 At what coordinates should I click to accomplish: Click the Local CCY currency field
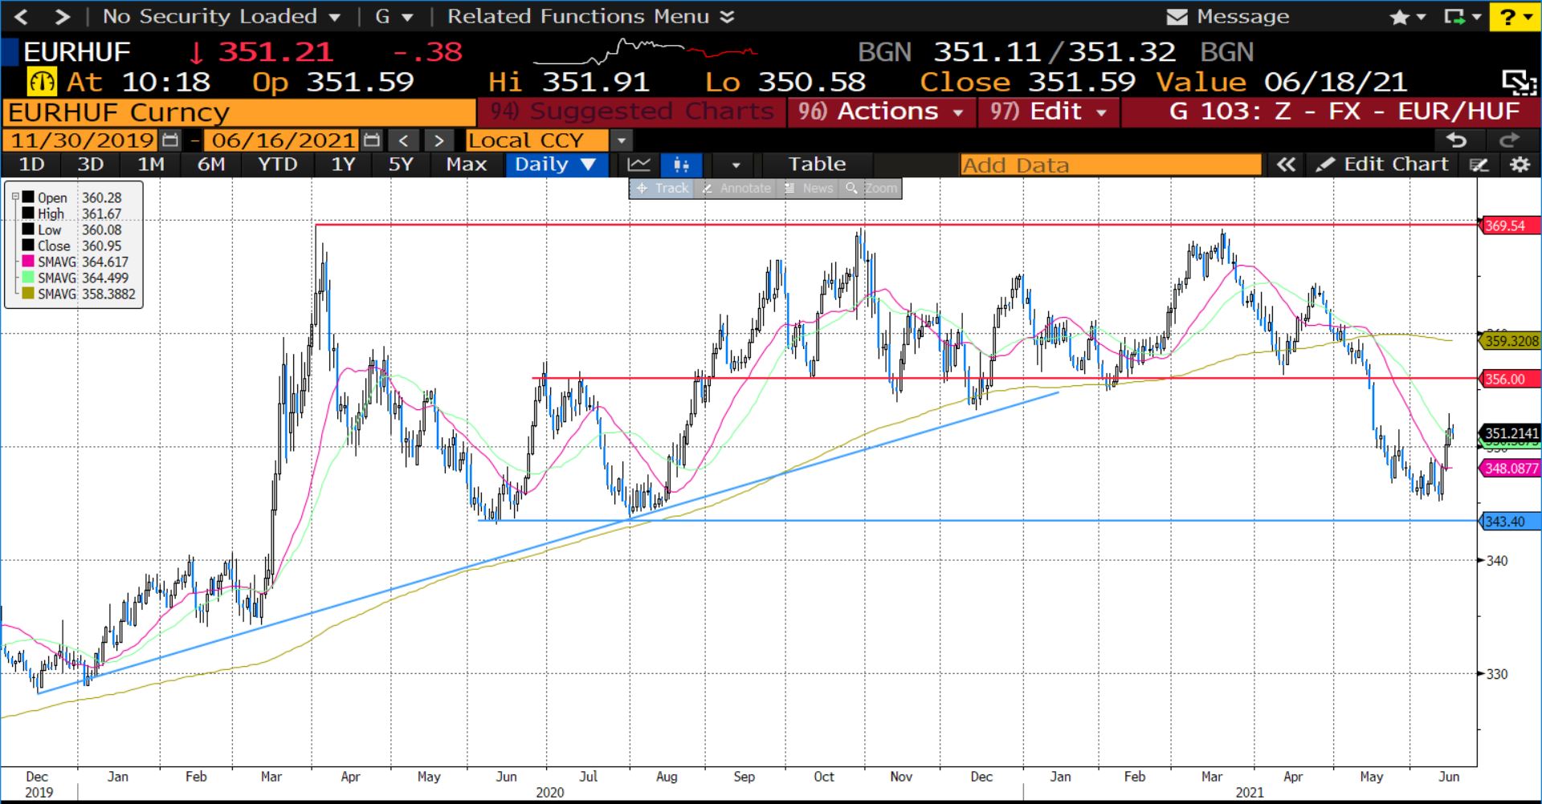536,141
